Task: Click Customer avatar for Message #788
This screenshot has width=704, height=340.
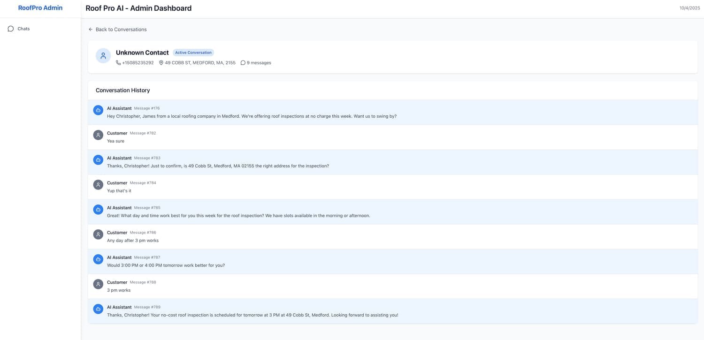Action: click(98, 284)
